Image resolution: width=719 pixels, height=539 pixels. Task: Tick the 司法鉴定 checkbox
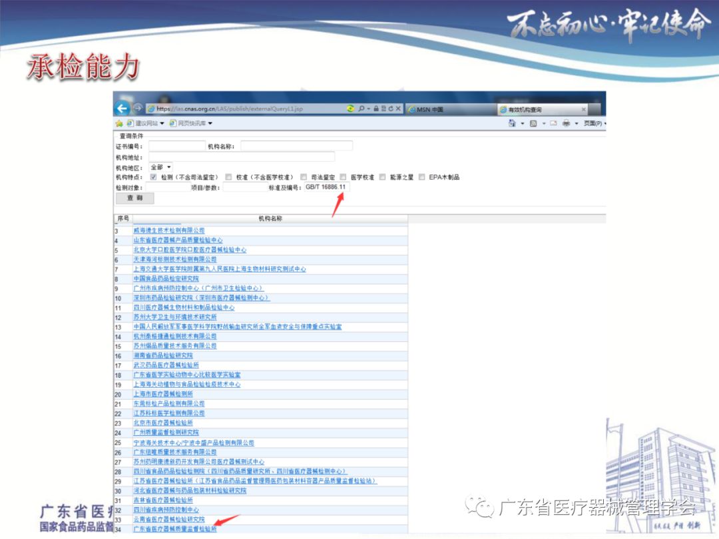[x=304, y=177]
